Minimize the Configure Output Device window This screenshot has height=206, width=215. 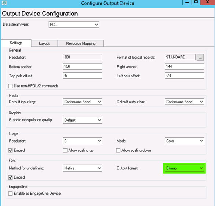[x=187, y=3]
